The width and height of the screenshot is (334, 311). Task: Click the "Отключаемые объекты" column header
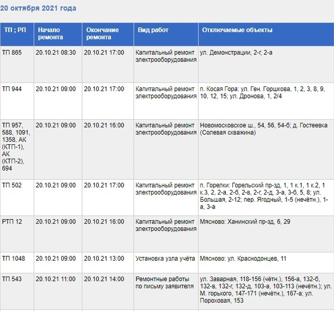coord(237,30)
